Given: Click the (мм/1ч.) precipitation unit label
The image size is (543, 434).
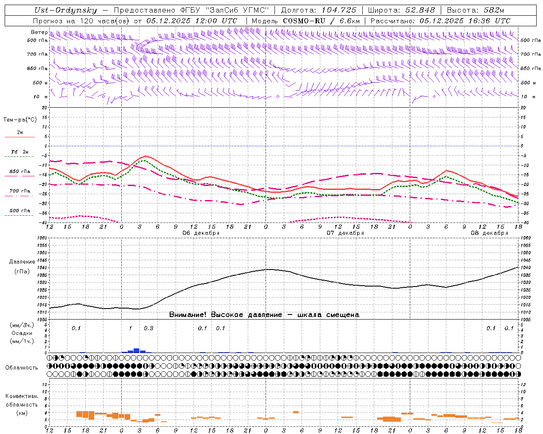Looking at the screenshot, I should point(22,341).
